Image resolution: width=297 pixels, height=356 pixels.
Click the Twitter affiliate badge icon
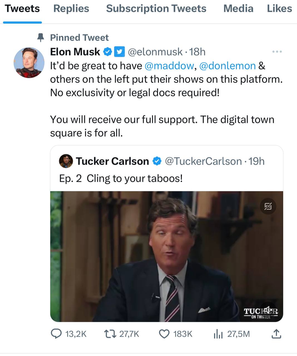[120, 52]
